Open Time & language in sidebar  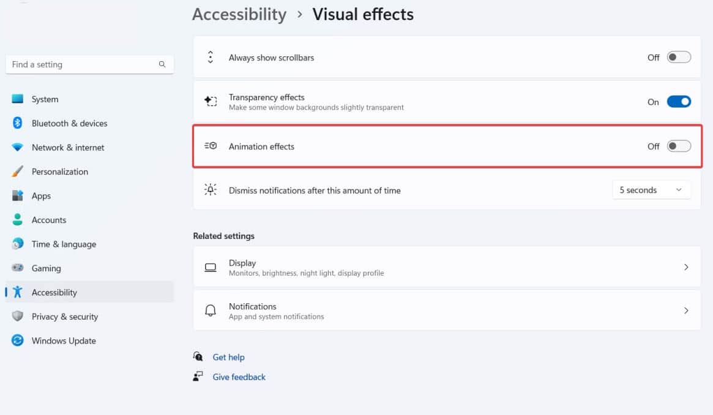pyautogui.click(x=64, y=244)
